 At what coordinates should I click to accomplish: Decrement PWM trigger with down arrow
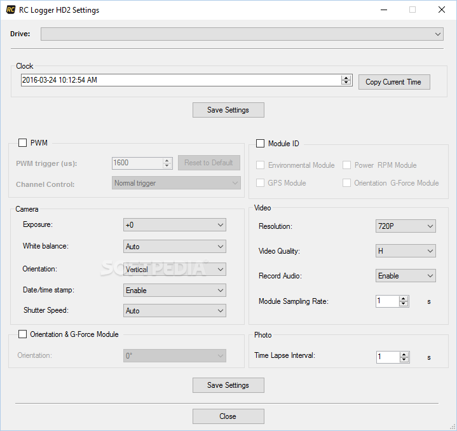[167, 165]
